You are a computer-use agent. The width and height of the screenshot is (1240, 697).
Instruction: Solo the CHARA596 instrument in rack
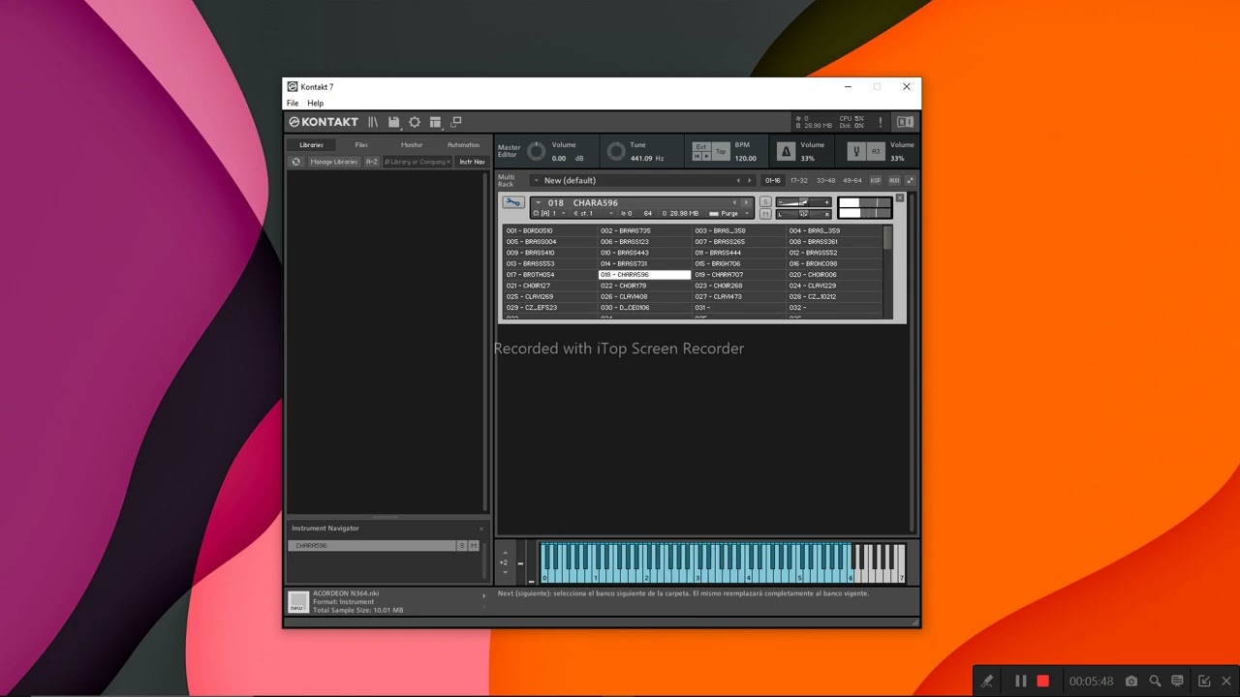(765, 202)
